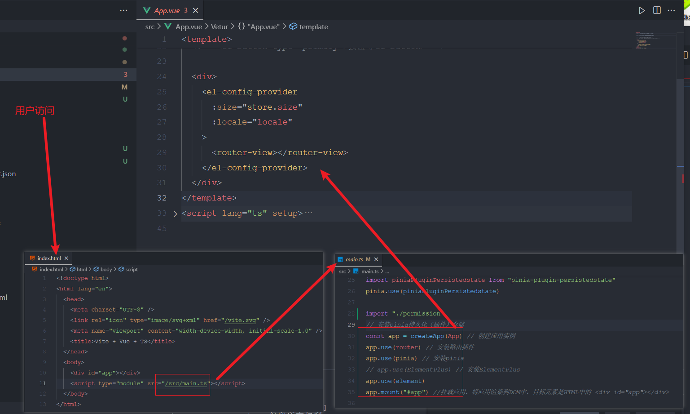Click the sticky <template> line at editor top
The height and width of the screenshot is (414, 690).
[x=207, y=40]
